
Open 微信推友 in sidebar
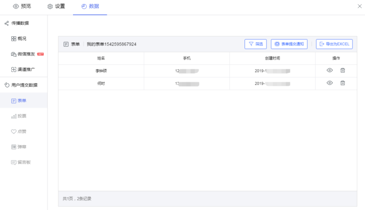click(26, 54)
